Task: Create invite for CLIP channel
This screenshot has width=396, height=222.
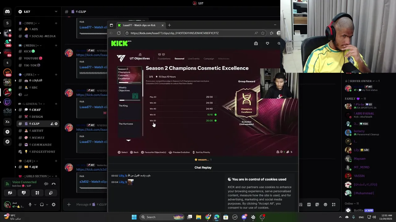Action: [x=52, y=124]
